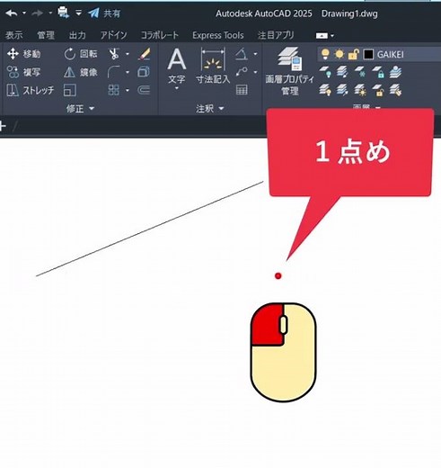The width and height of the screenshot is (441, 468).
Task: Click the Thaw All Layers icon
Action: (x=360, y=90)
